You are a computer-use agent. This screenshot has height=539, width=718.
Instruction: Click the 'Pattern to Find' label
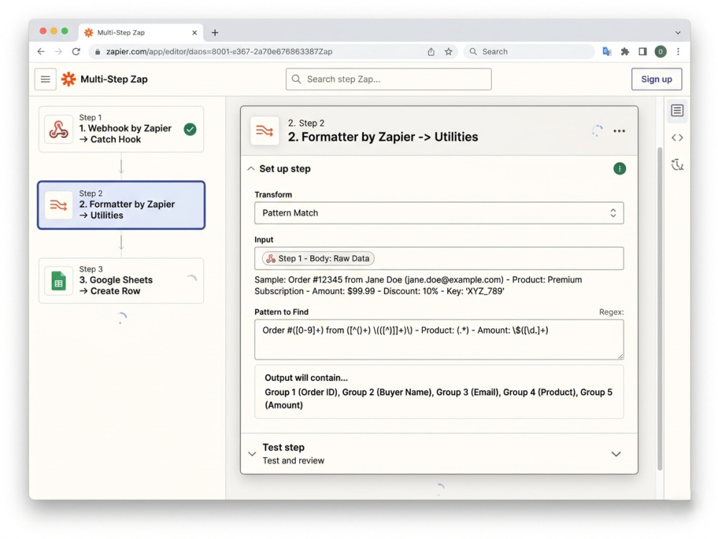click(281, 312)
